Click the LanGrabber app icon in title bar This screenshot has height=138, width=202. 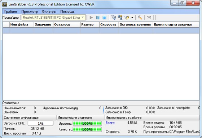coord(4,4)
